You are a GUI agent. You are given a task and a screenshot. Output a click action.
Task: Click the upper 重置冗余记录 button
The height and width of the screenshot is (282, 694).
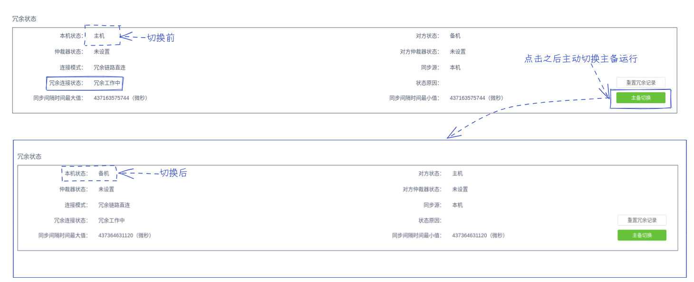coord(641,83)
